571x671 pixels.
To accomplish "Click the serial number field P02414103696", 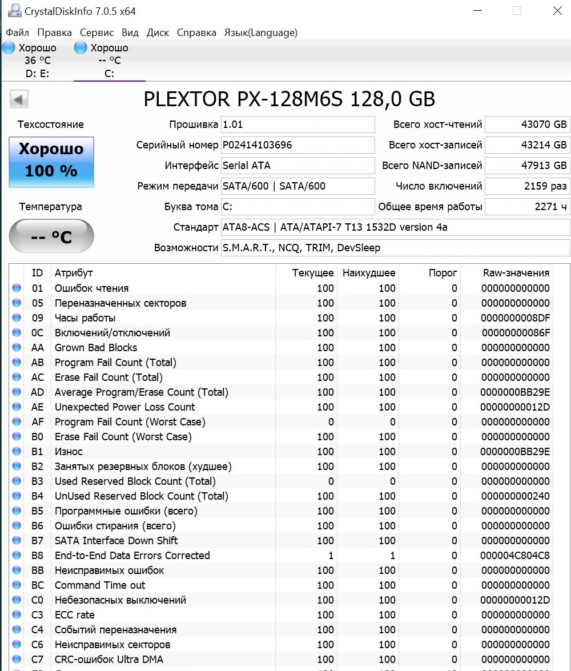I will pyautogui.click(x=298, y=145).
